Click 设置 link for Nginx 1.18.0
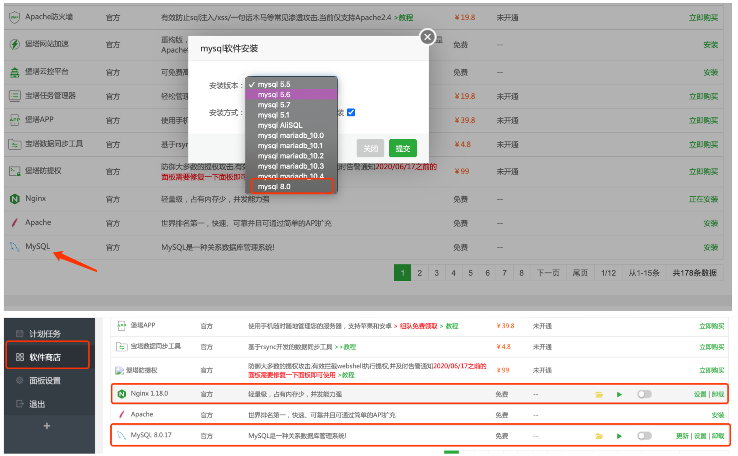 [700, 394]
